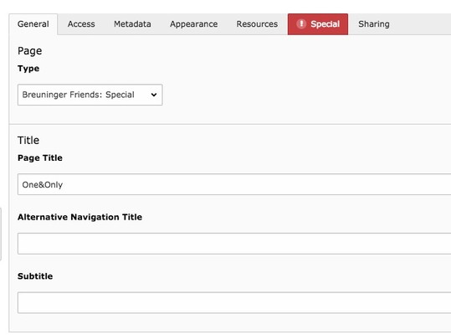The image size is (451, 335).
Task: Click the Title section heading
Action: tap(28, 140)
